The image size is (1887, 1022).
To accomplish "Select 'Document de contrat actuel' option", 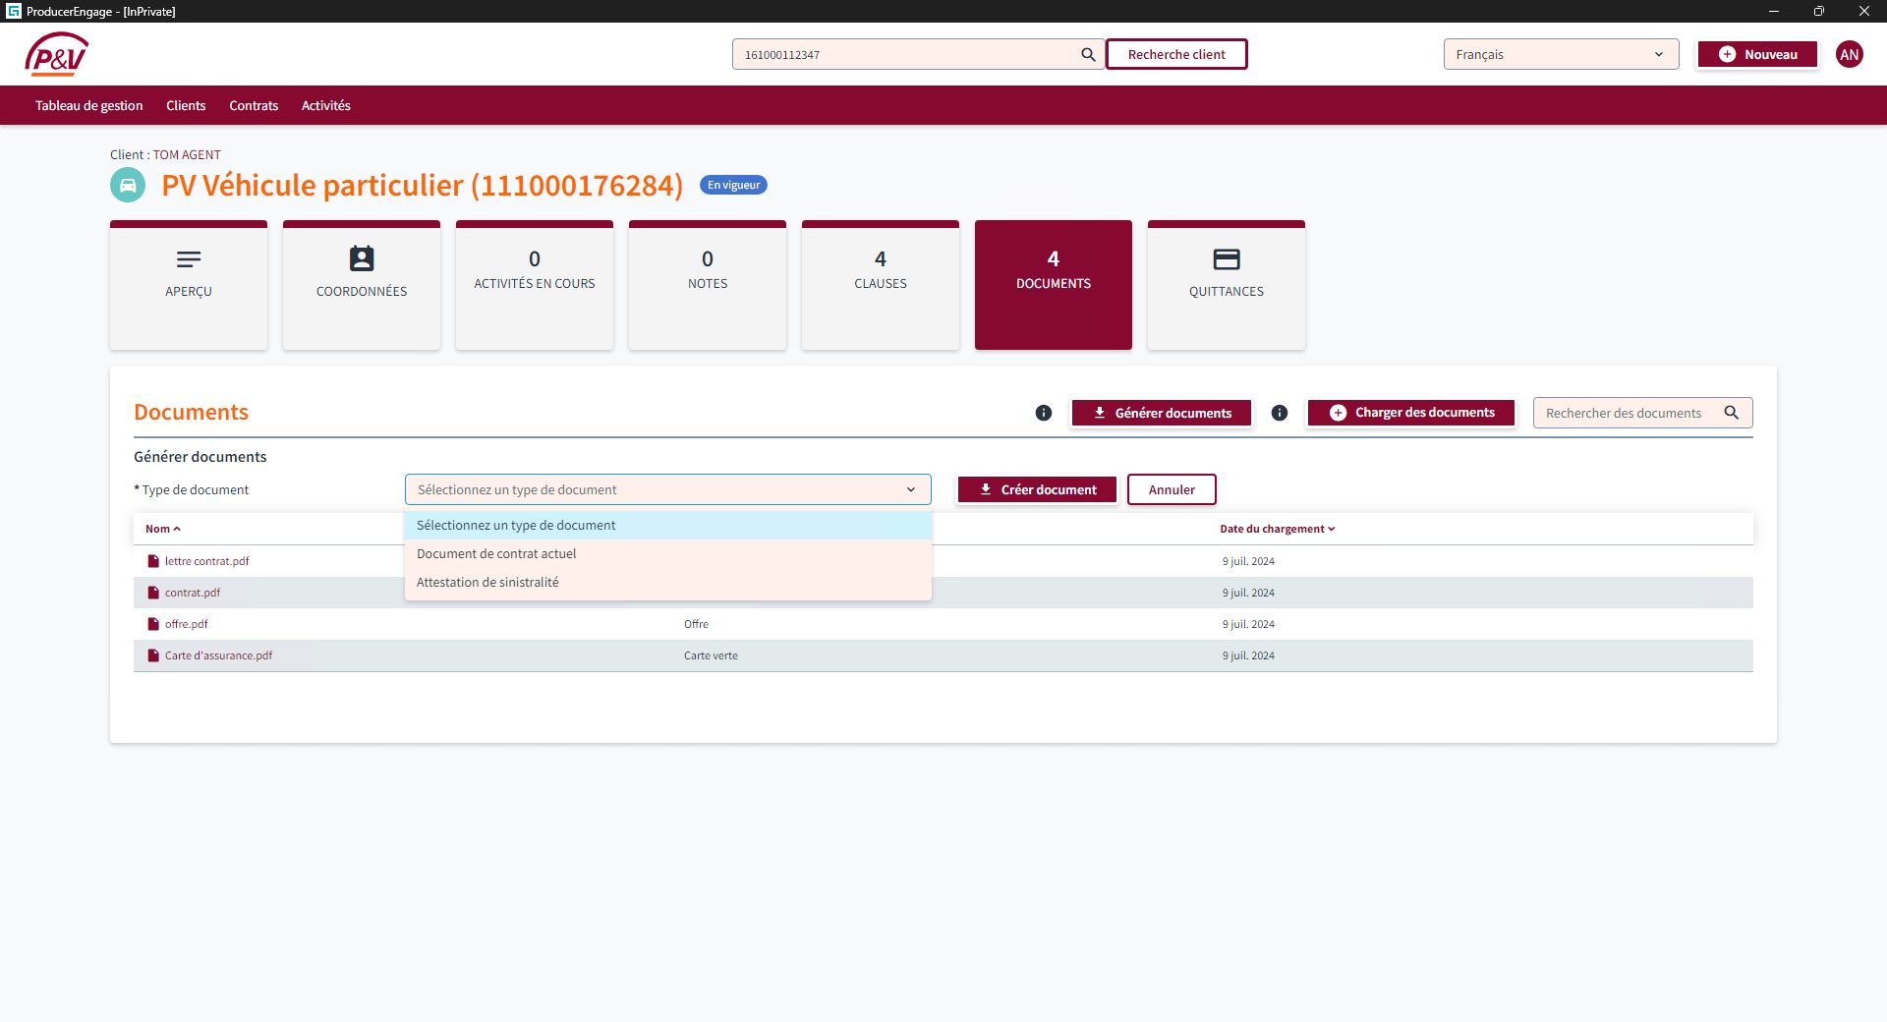I will point(668,554).
